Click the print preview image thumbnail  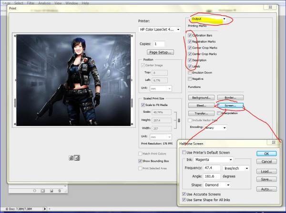73,79
